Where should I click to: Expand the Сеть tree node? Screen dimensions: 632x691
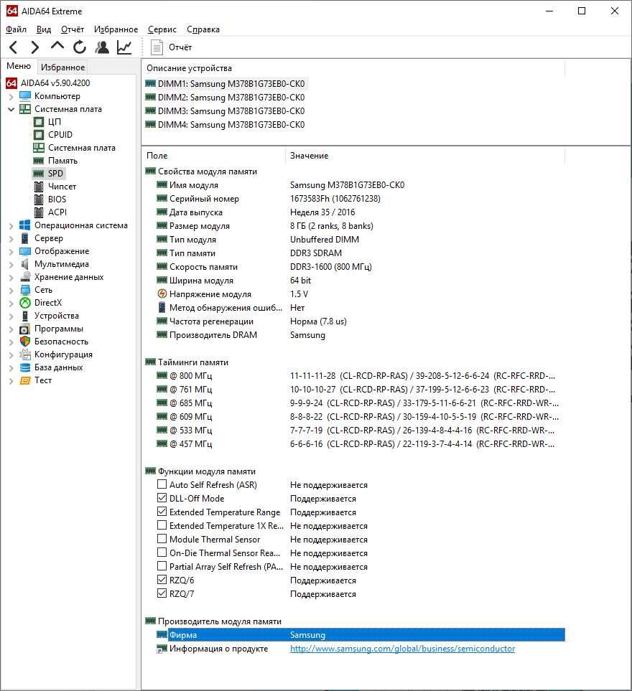(x=11, y=291)
